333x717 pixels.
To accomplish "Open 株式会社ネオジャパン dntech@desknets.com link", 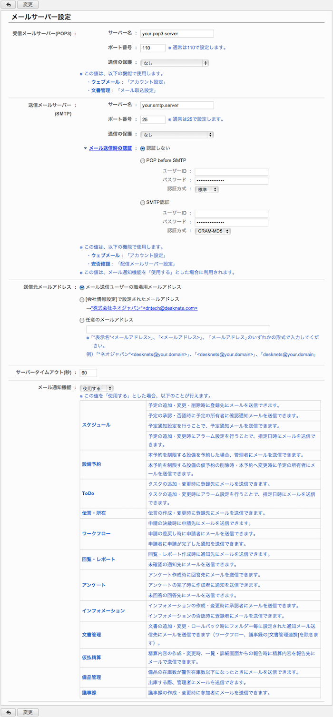I will (144, 308).
